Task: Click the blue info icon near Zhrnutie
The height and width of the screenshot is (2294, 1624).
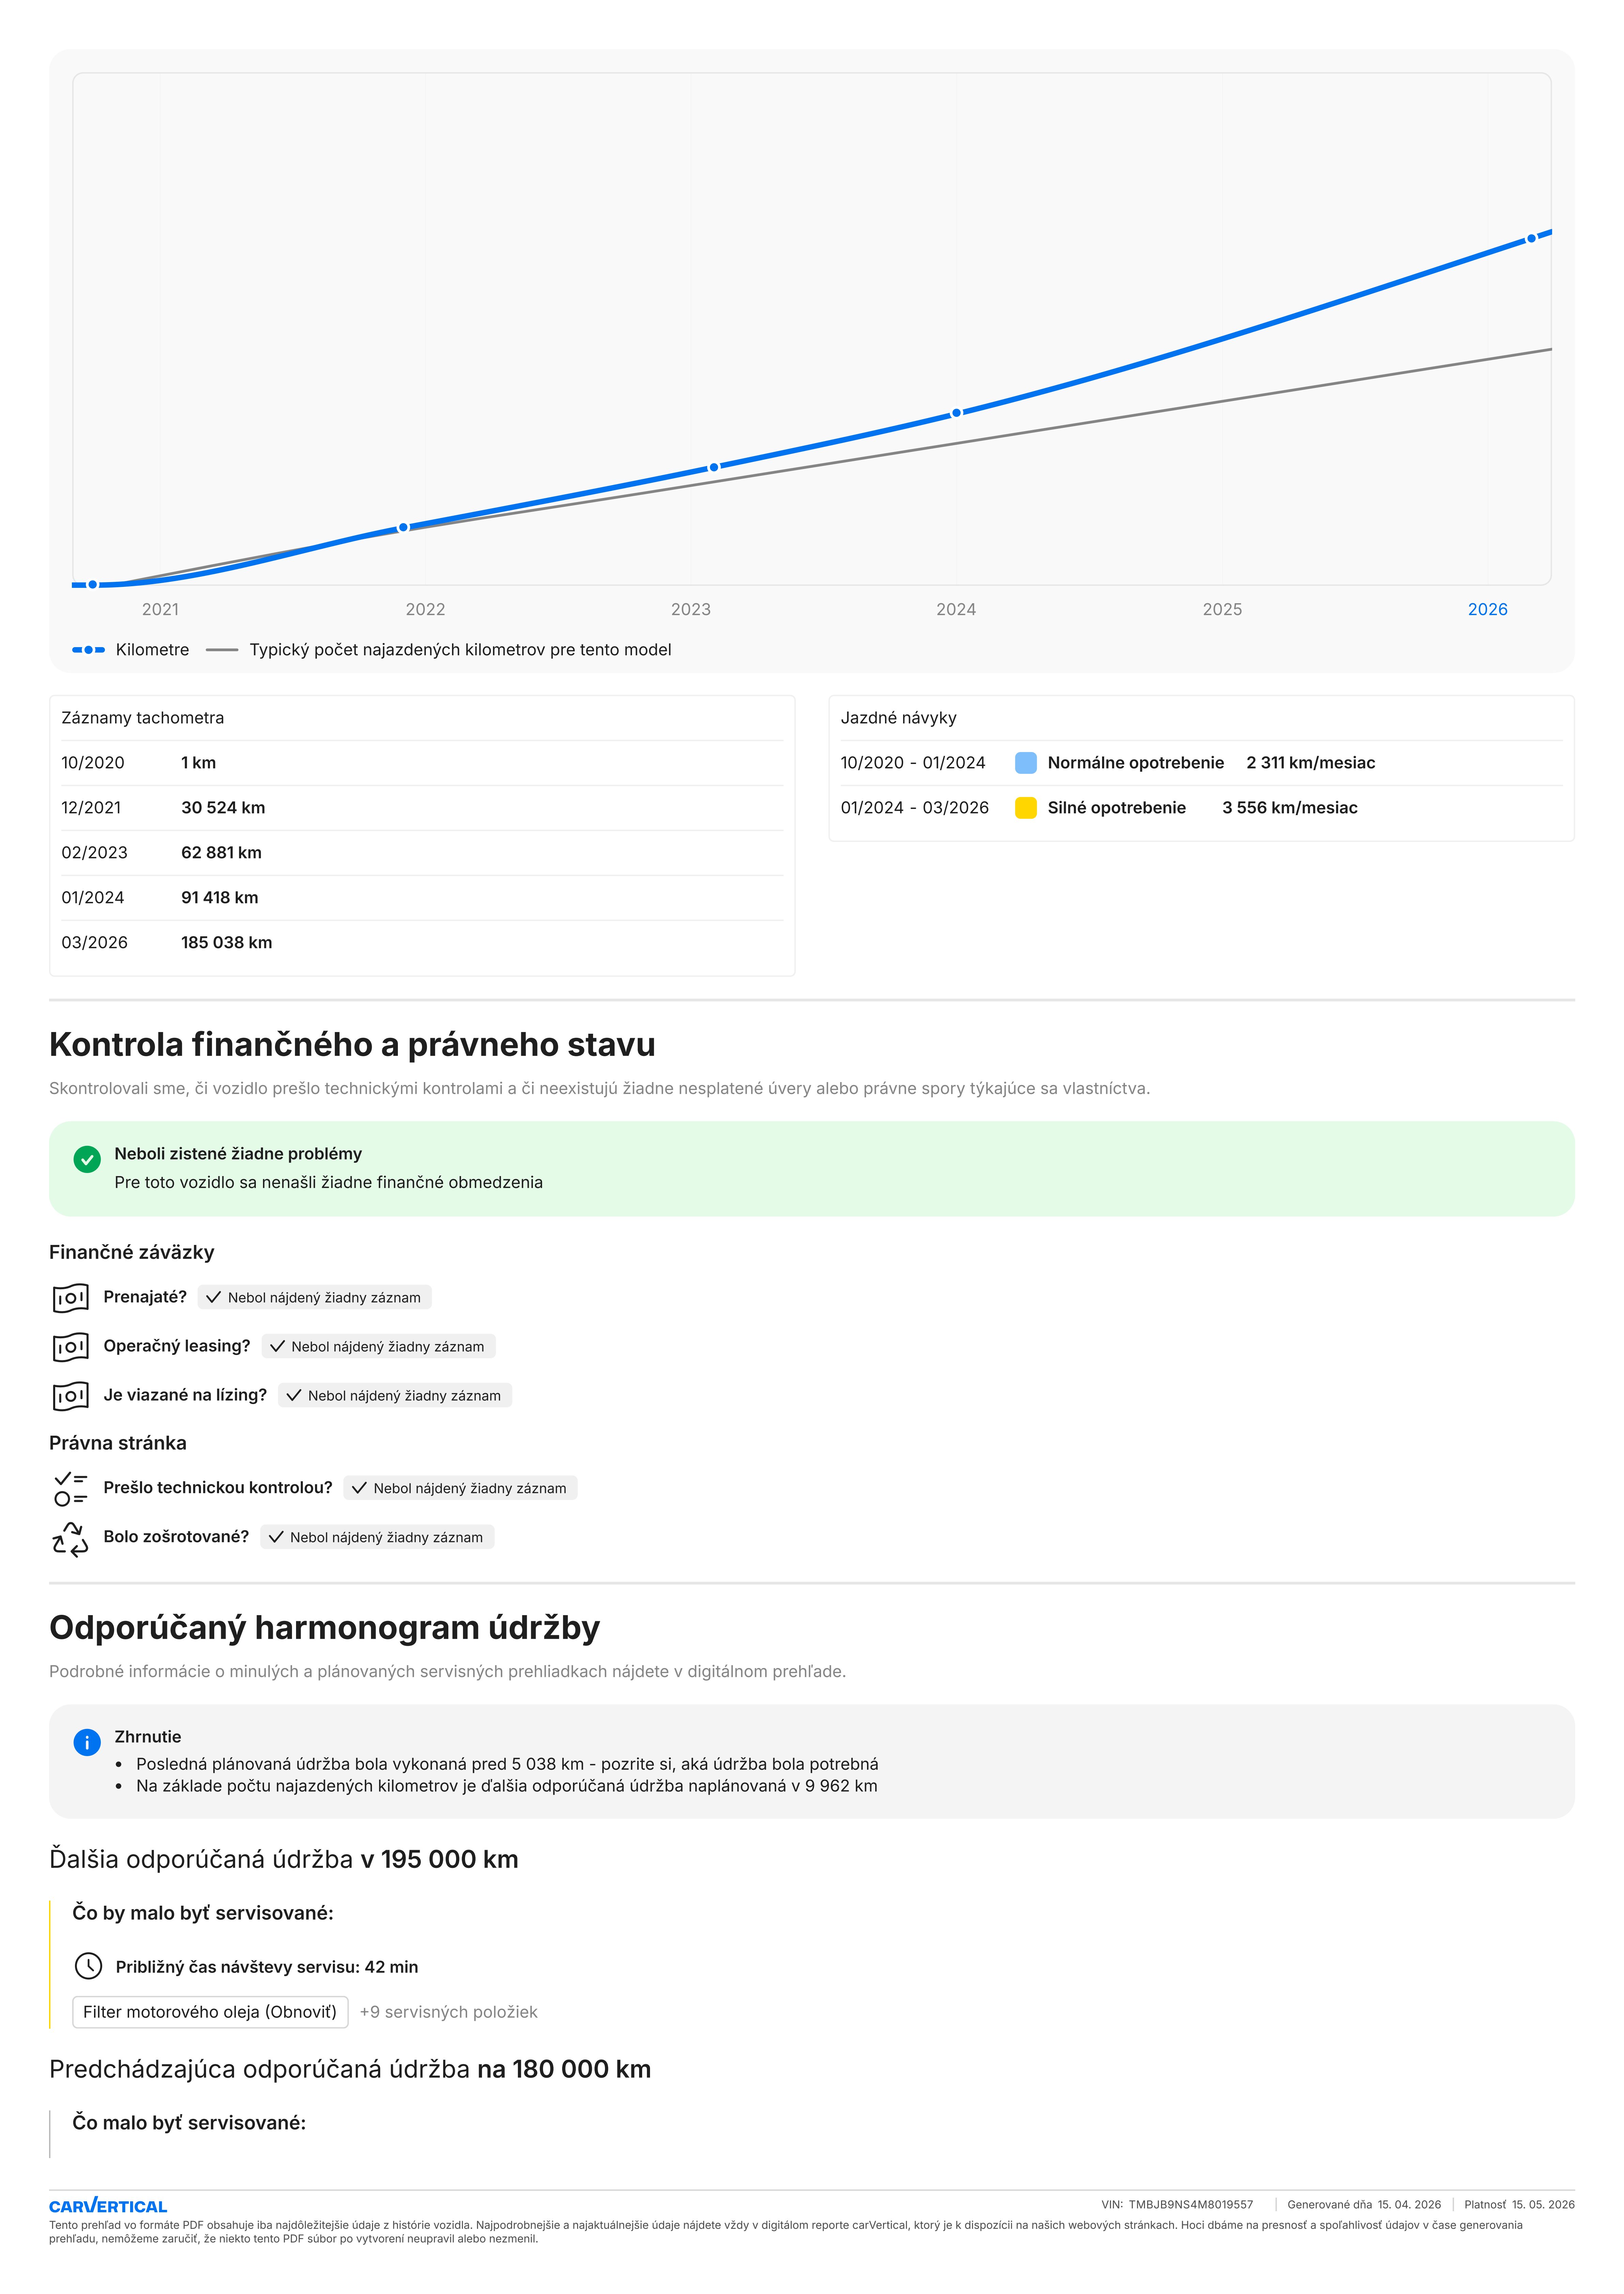Action: click(87, 1742)
